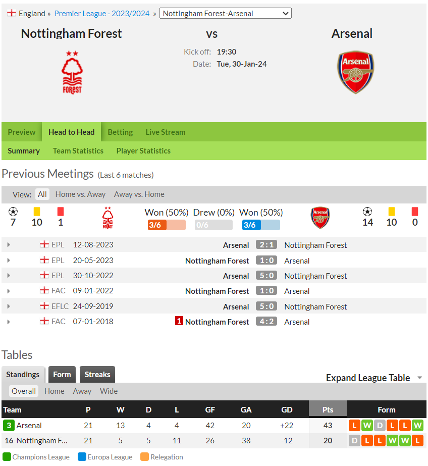Switch to the Streaks tab

[x=97, y=375]
